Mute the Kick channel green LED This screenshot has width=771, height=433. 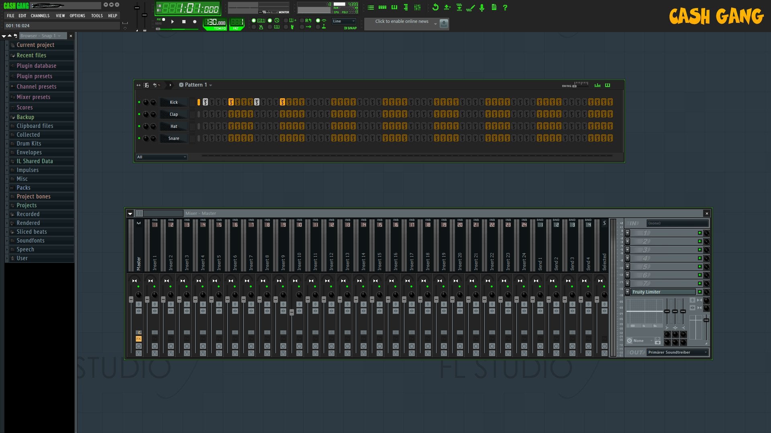coord(139,102)
